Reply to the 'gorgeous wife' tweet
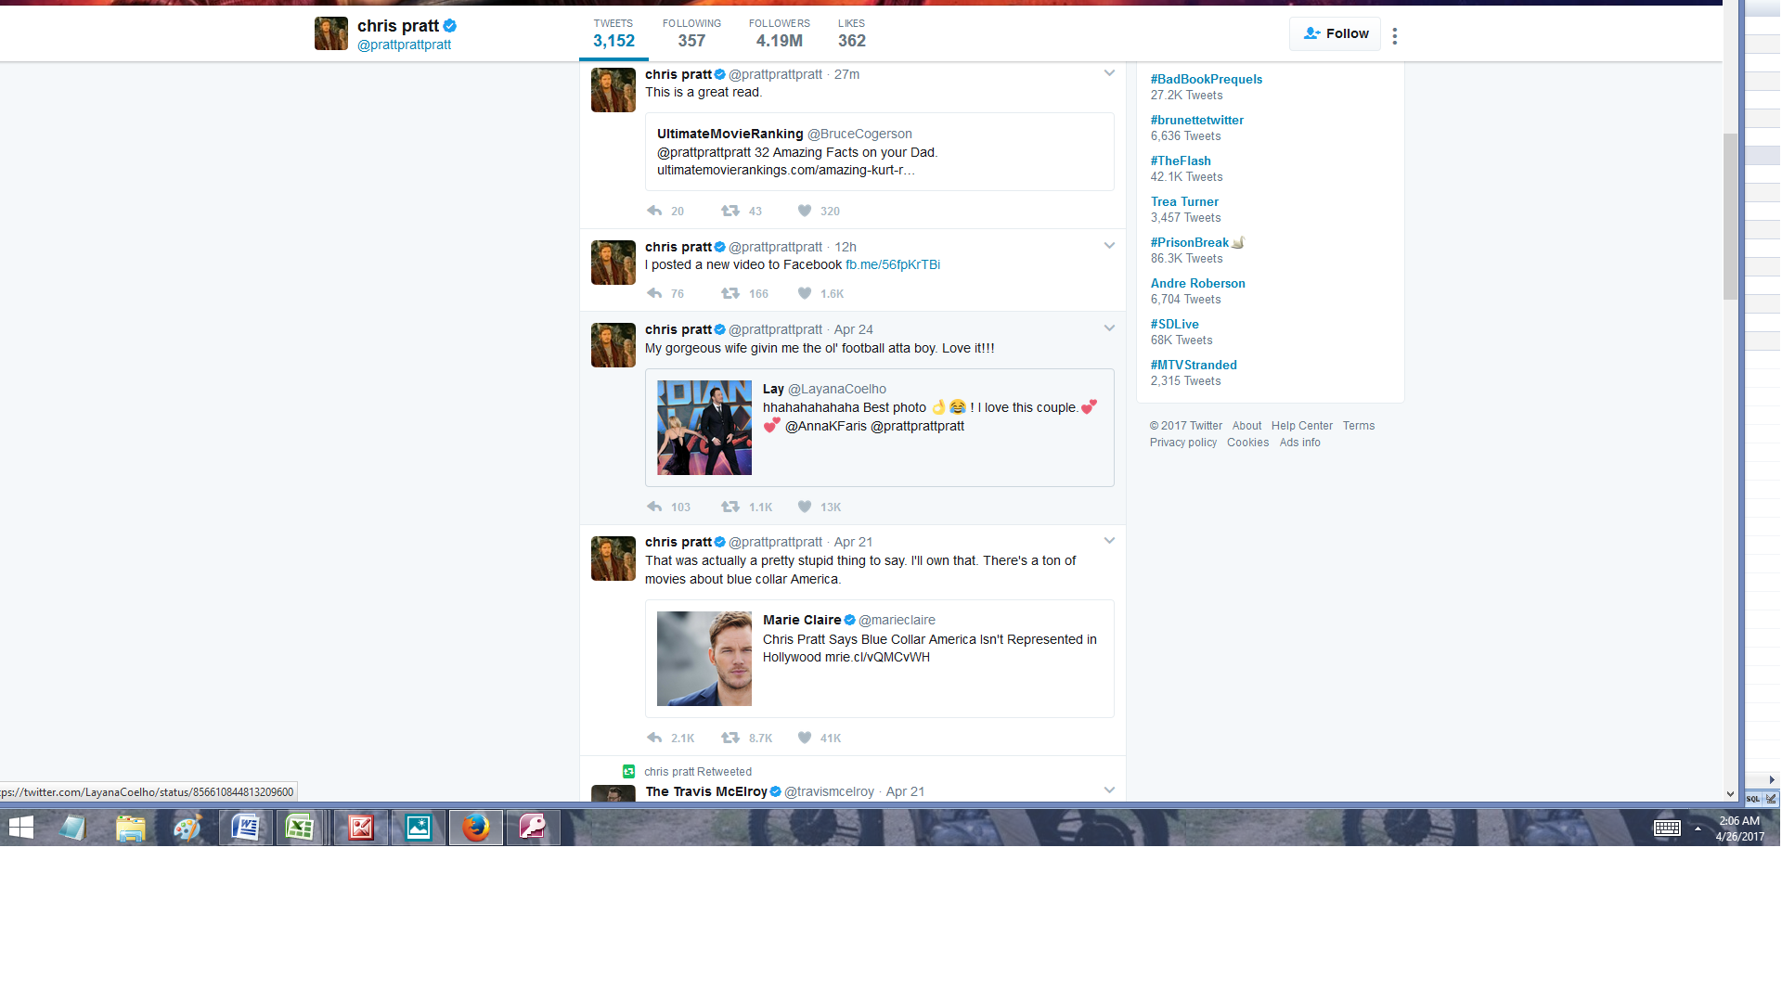1782x1002 pixels. (654, 507)
